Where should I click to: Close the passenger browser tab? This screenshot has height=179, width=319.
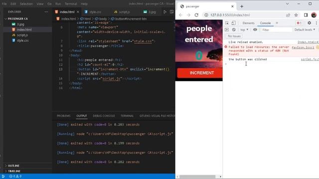tap(232, 6)
